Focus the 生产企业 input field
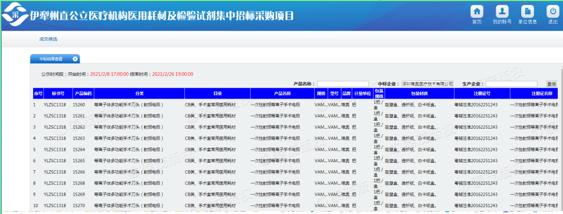Image resolution: width=563 pixels, height=214 pixels. tap(512, 84)
